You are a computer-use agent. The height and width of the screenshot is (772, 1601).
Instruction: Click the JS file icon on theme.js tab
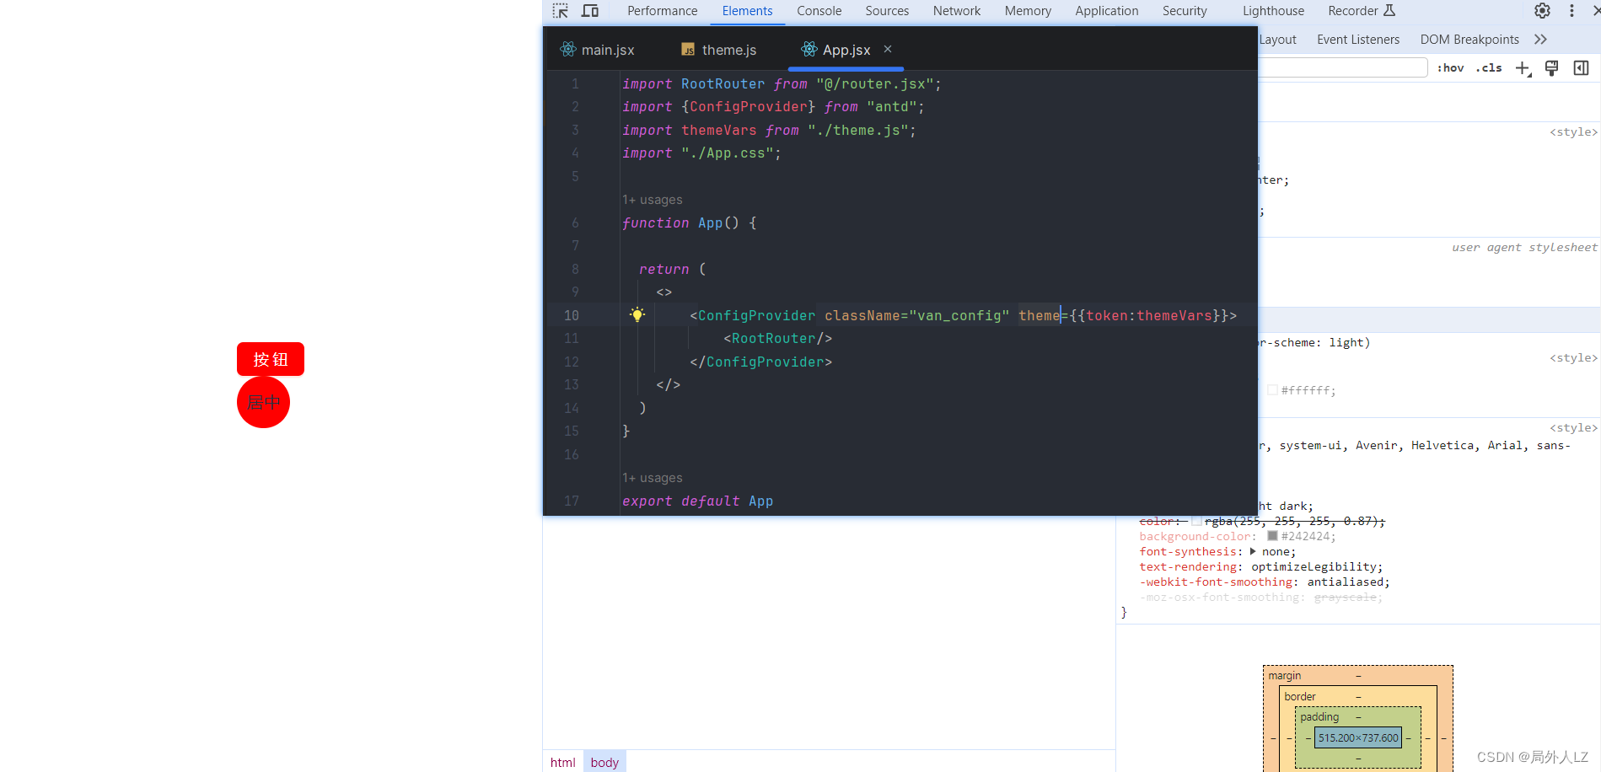tap(688, 50)
